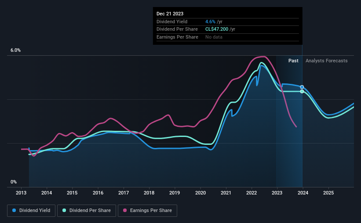Select the teal Dividend Per Share data point marker
Viewport: 361px width, 223px height.
(302, 91)
